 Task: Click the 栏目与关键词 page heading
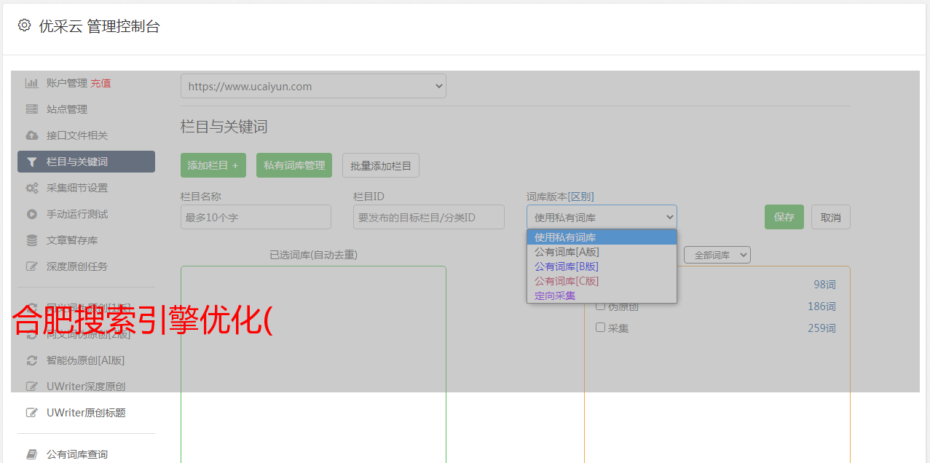(224, 127)
